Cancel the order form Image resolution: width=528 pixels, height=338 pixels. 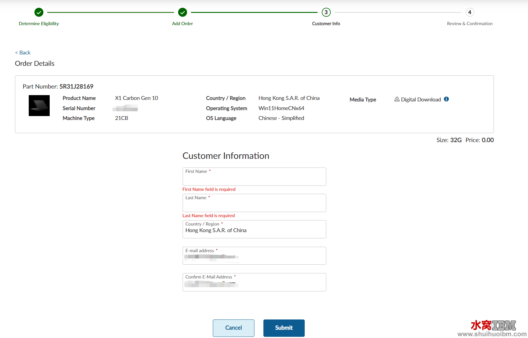coord(233,328)
